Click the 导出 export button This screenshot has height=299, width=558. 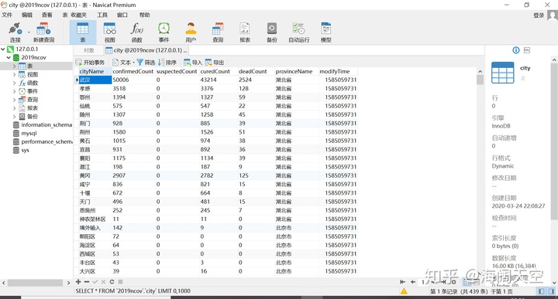(214, 63)
